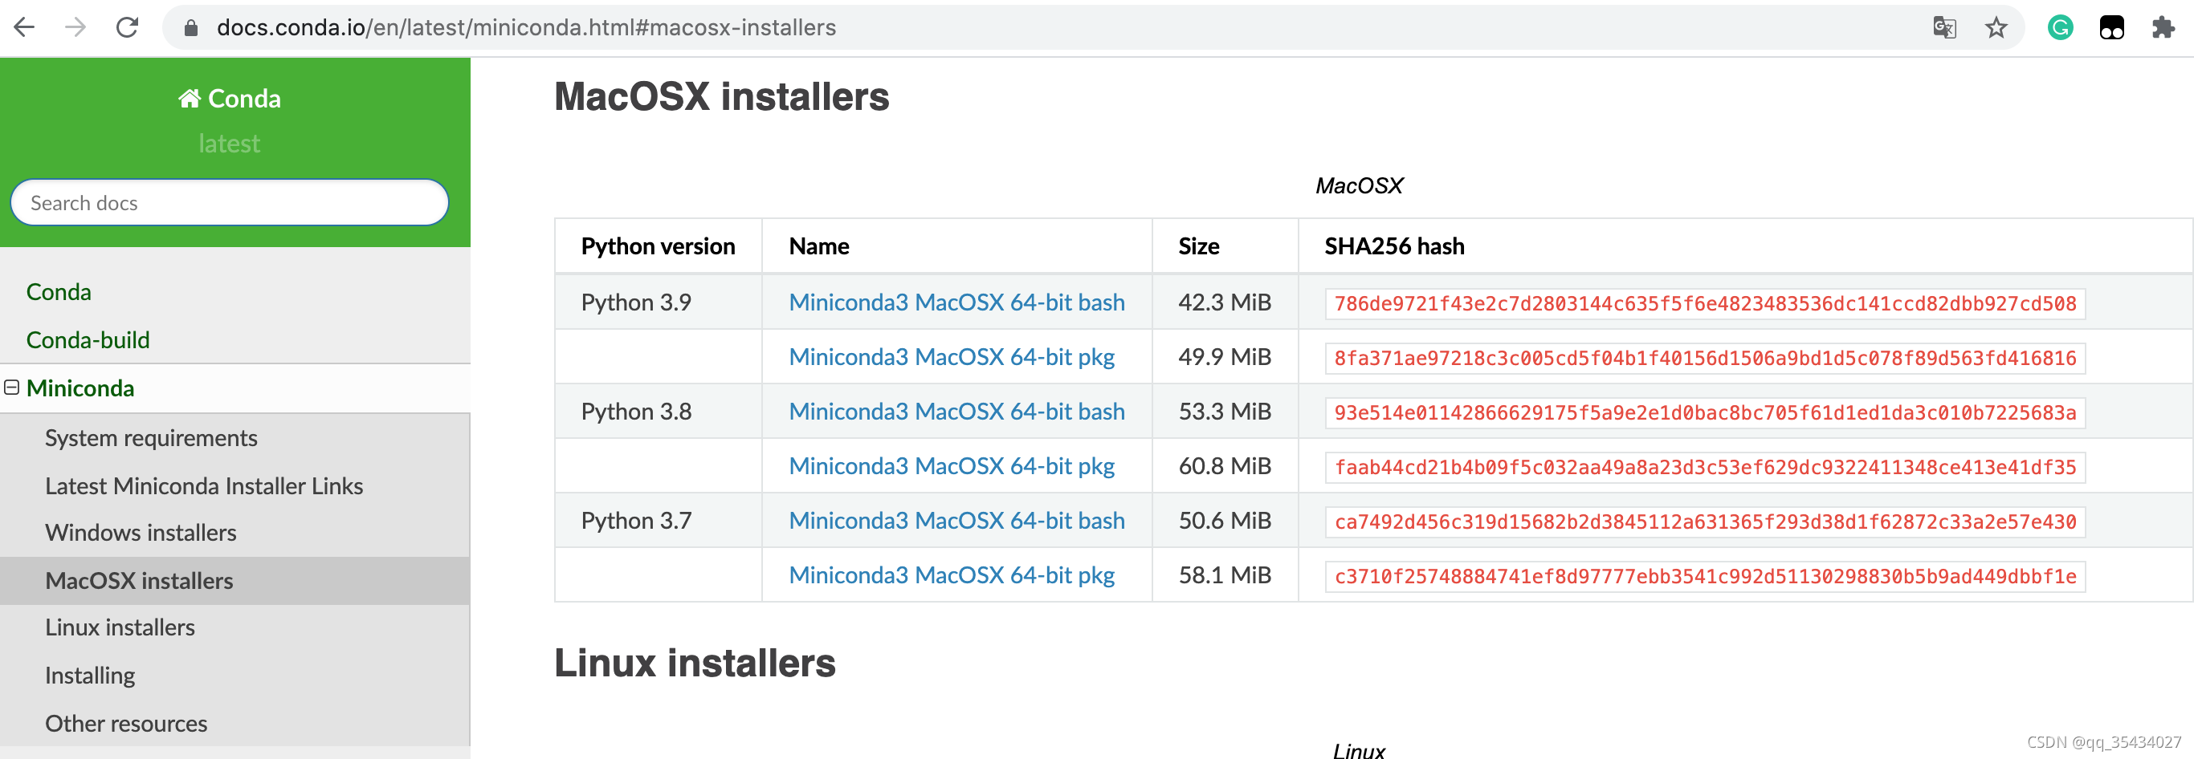The height and width of the screenshot is (759, 2194).
Task: Click the Conda home icon in sidebar header
Action: tap(189, 99)
